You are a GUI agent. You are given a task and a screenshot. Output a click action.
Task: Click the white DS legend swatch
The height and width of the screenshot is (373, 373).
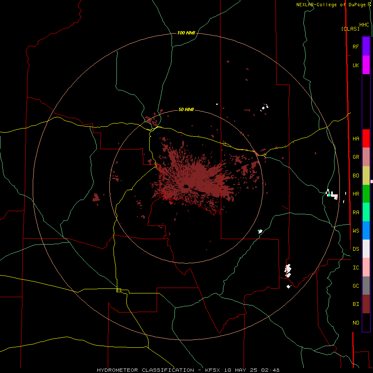coord(366,249)
